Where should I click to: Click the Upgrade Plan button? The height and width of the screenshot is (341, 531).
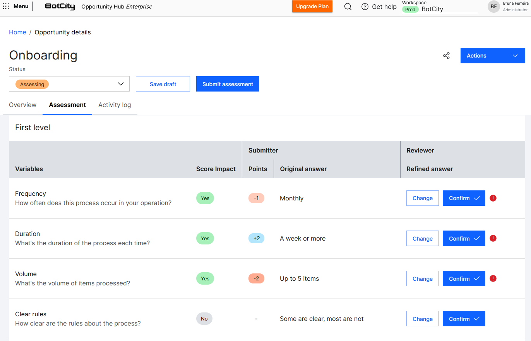click(x=312, y=7)
